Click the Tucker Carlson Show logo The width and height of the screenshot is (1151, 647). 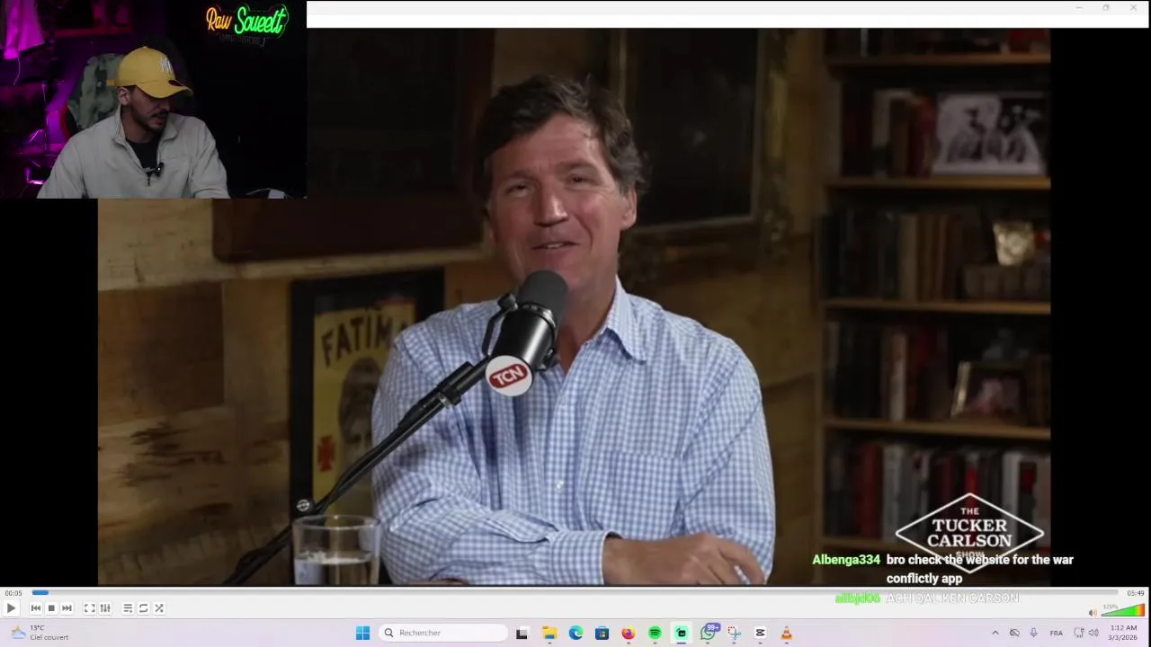click(x=969, y=532)
